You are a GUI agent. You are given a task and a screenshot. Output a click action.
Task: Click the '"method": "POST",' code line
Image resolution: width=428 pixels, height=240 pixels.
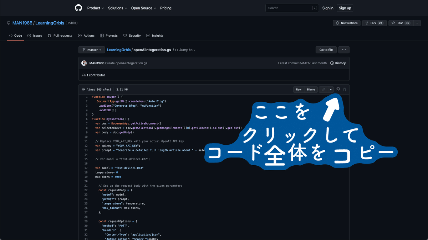[x=115, y=226]
